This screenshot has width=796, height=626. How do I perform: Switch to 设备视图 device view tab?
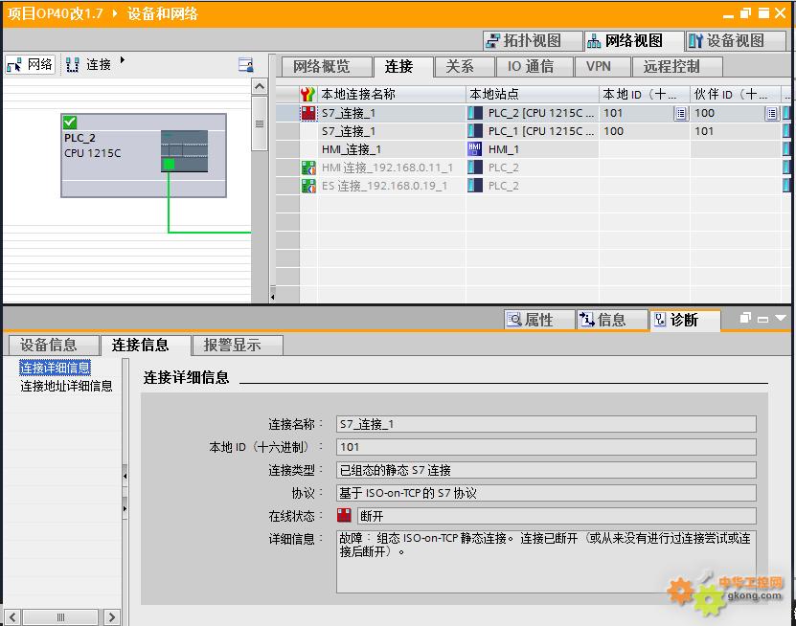point(735,40)
